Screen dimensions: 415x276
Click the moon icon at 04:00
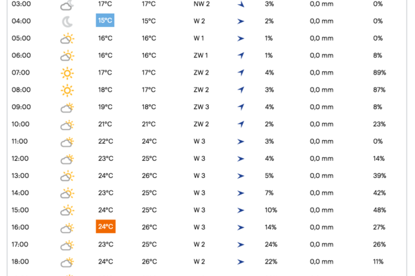67,21
